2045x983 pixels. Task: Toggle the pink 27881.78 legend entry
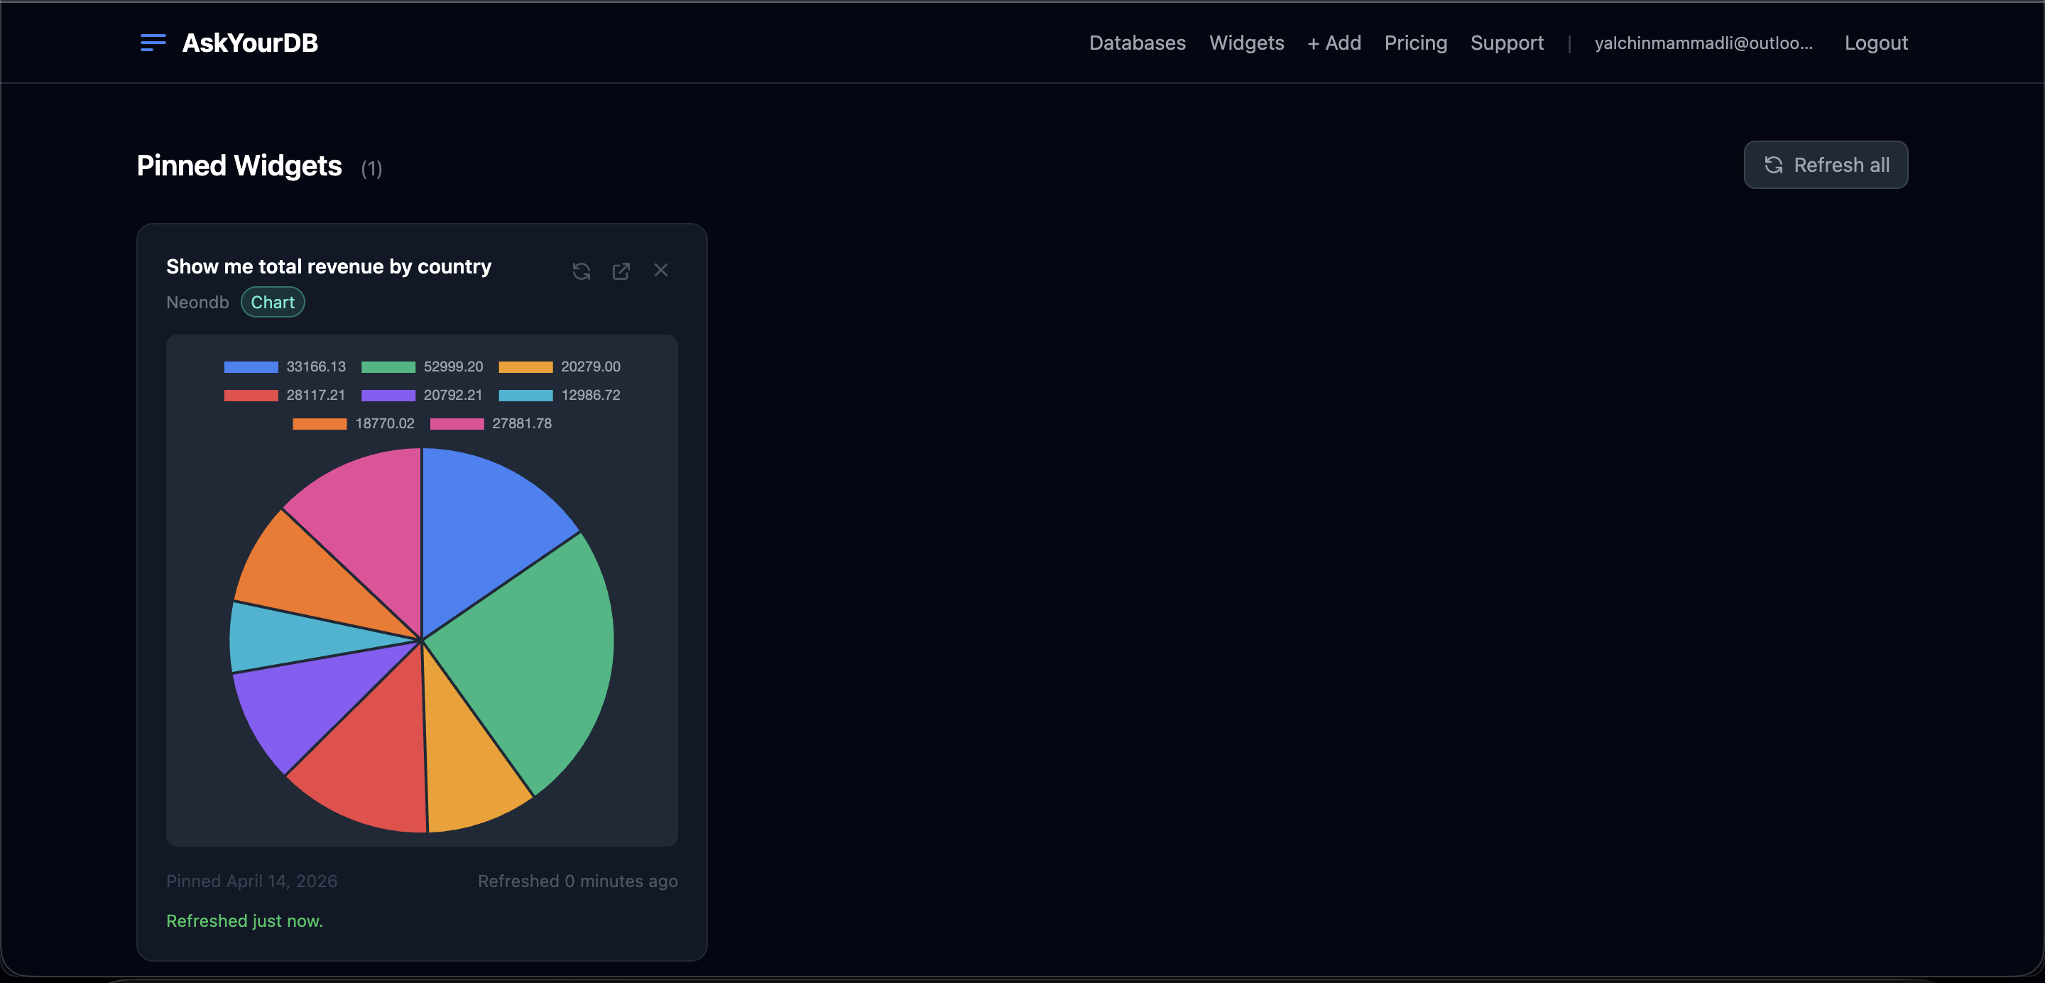(491, 423)
